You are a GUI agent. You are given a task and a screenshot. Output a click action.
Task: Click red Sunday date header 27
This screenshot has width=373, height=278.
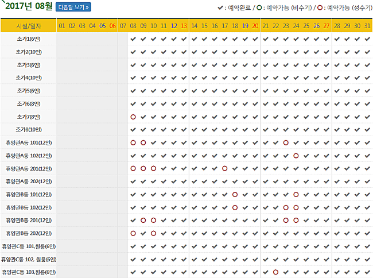327,26
